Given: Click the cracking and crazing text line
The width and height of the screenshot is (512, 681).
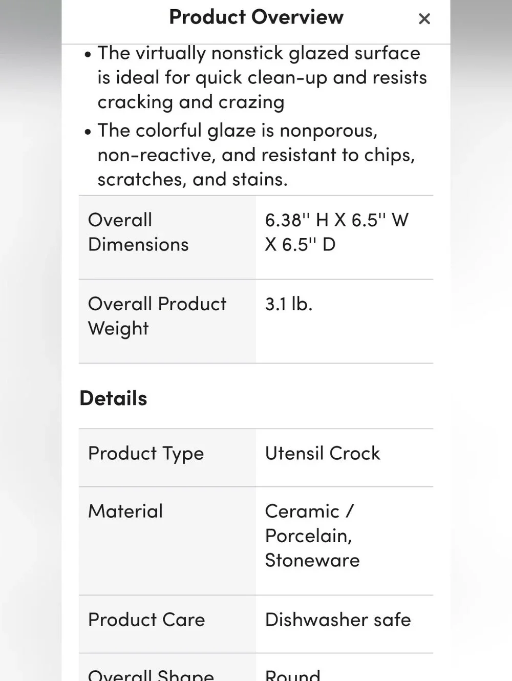Looking at the screenshot, I should tap(191, 102).
